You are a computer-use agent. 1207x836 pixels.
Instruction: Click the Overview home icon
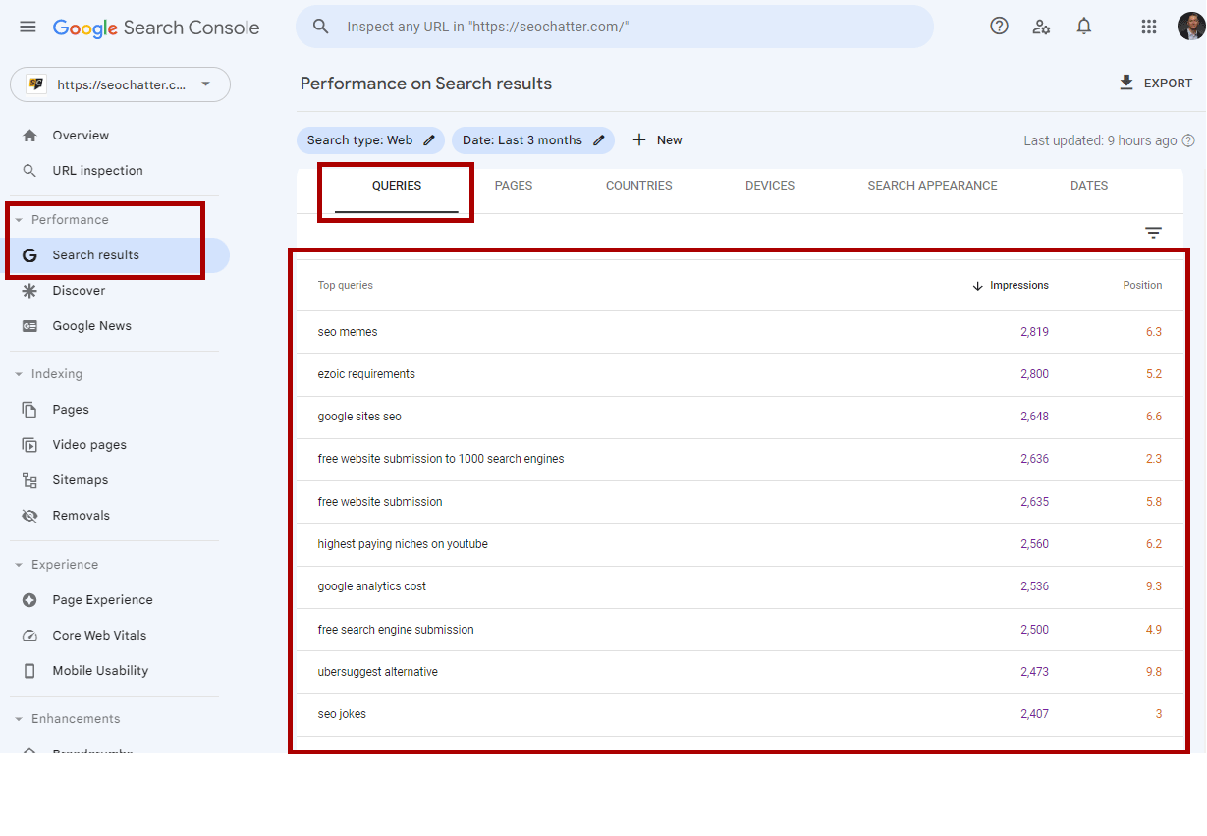29,136
